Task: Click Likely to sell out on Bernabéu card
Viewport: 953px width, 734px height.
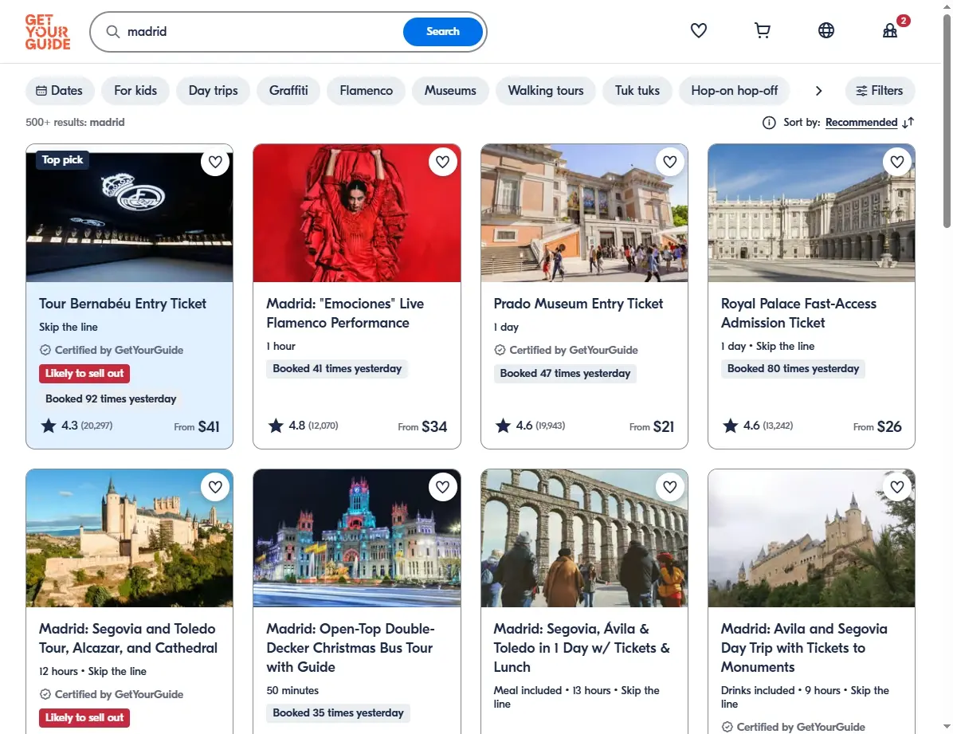Action: pos(84,374)
